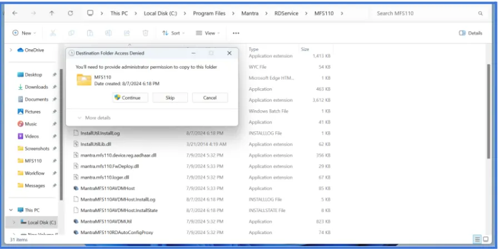Select MantraMFS110AVDMHost.InstallLog file

tap(118, 200)
